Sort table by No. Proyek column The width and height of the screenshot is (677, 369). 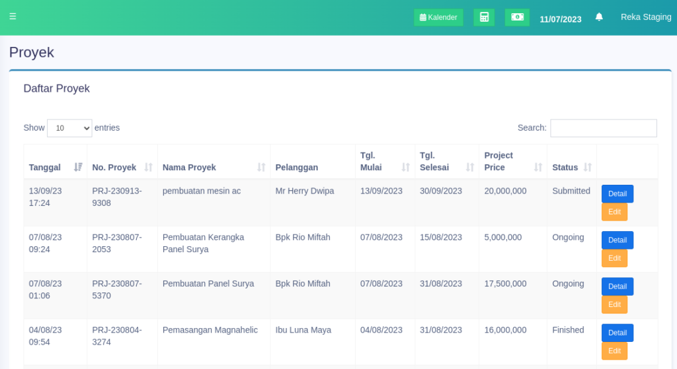122,167
